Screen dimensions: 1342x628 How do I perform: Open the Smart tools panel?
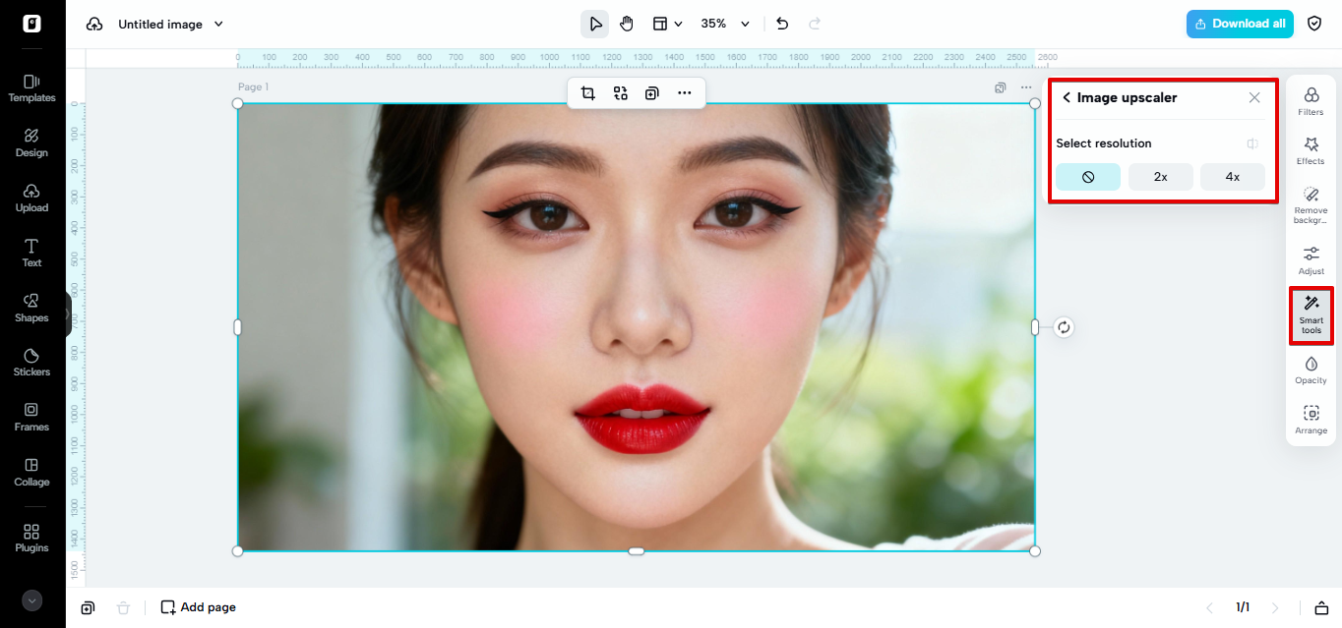tap(1311, 314)
